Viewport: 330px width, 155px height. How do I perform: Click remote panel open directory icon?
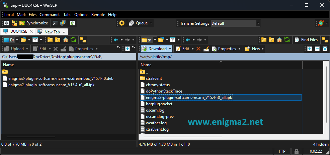pos(161,40)
